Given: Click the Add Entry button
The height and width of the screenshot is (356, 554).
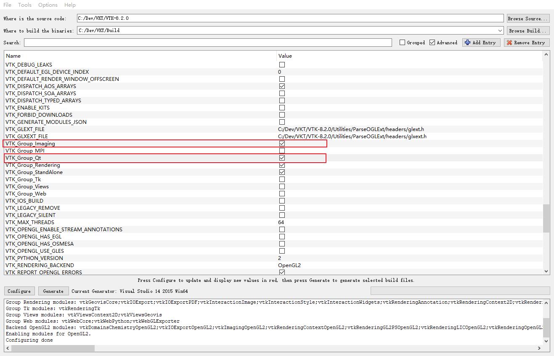Looking at the screenshot, I should point(481,43).
